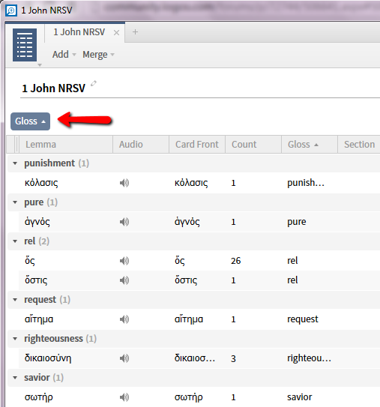The width and height of the screenshot is (380, 407).
Task: Collapse the punishment group
Action: pyautogui.click(x=15, y=163)
